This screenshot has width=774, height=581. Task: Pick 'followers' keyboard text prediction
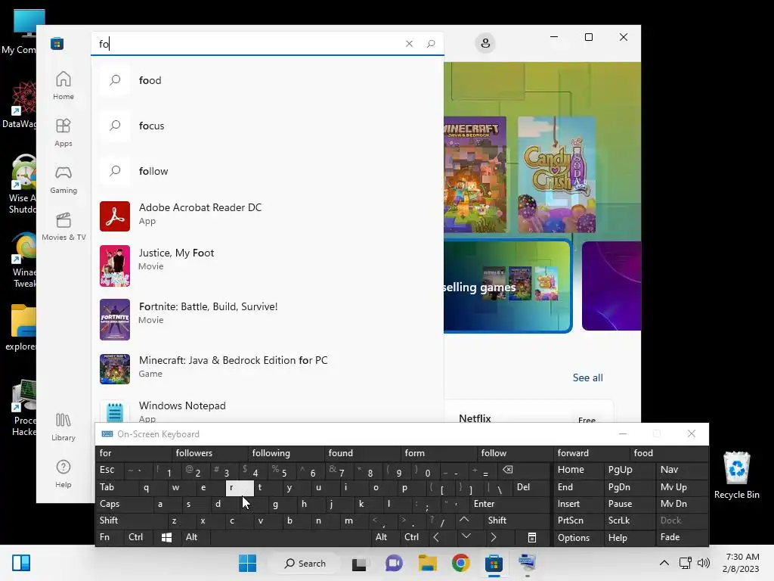click(x=210, y=453)
